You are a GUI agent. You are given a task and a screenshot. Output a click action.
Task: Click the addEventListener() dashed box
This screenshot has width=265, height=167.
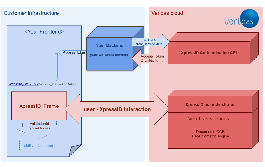tap(40, 146)
